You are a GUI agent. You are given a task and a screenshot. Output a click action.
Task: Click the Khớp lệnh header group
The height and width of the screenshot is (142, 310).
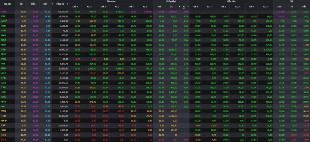point(171,2)
